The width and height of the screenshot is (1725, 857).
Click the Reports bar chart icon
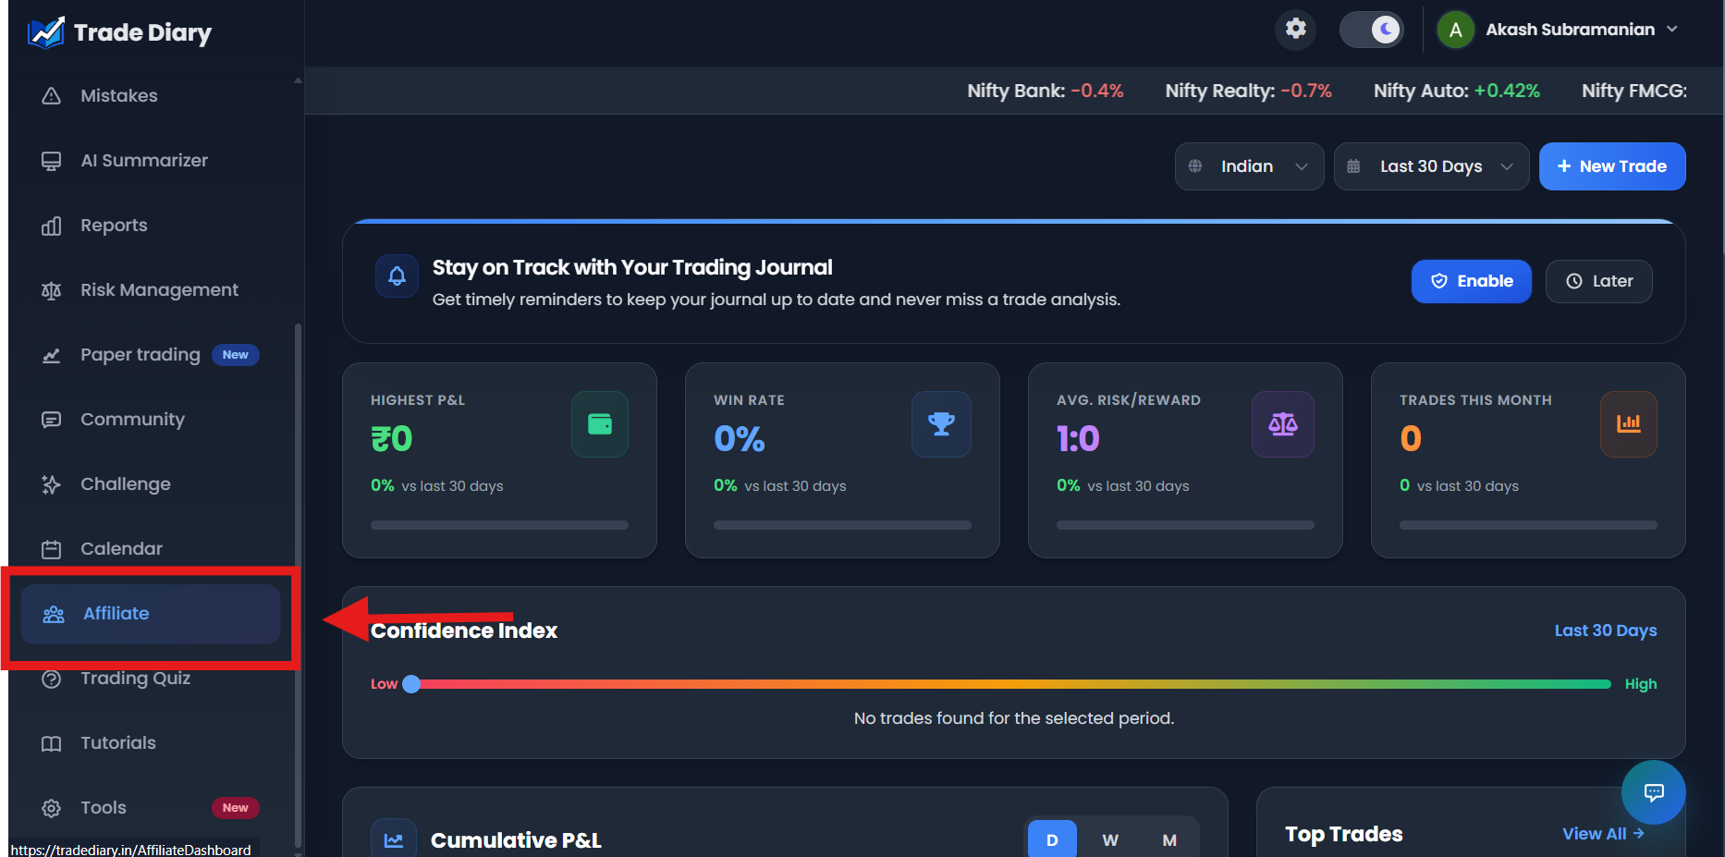tap(52, 226)
